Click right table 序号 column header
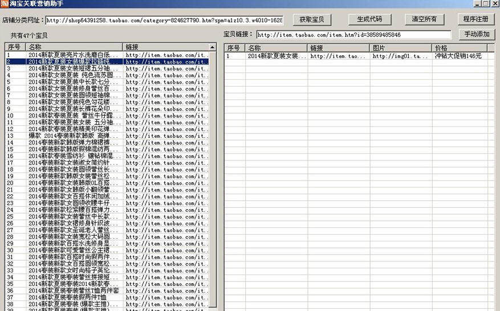Screen dimensions: 500x311 click(x=234, y=48)
